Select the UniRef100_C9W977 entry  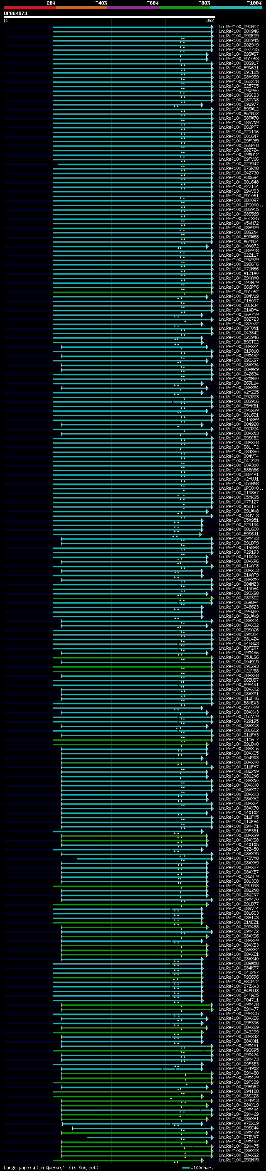tap(239, 105)
